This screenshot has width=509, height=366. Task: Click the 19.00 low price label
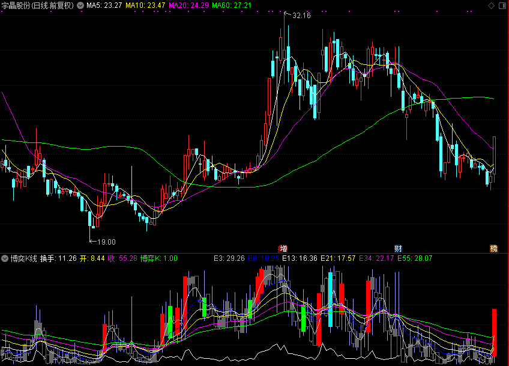(106, 242)
